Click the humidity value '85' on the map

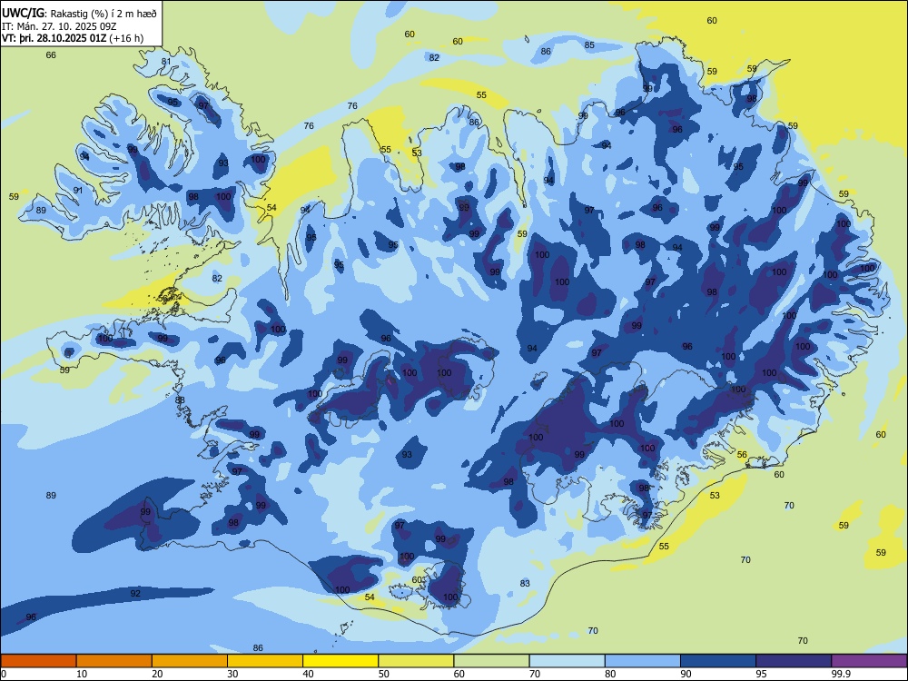[589, 45]
